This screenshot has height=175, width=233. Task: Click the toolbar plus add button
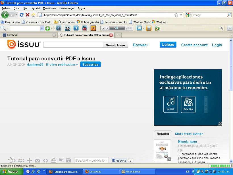[x=230, y=28]
